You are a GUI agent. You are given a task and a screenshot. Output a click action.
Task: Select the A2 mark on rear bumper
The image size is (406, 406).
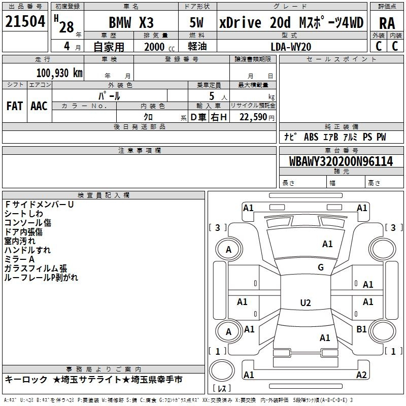coord(361,375)
